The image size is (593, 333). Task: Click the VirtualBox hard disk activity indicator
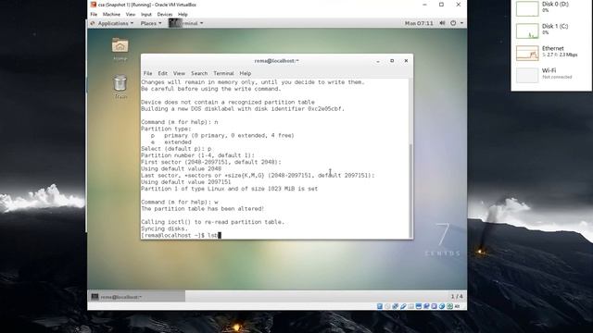pos(380,306)
